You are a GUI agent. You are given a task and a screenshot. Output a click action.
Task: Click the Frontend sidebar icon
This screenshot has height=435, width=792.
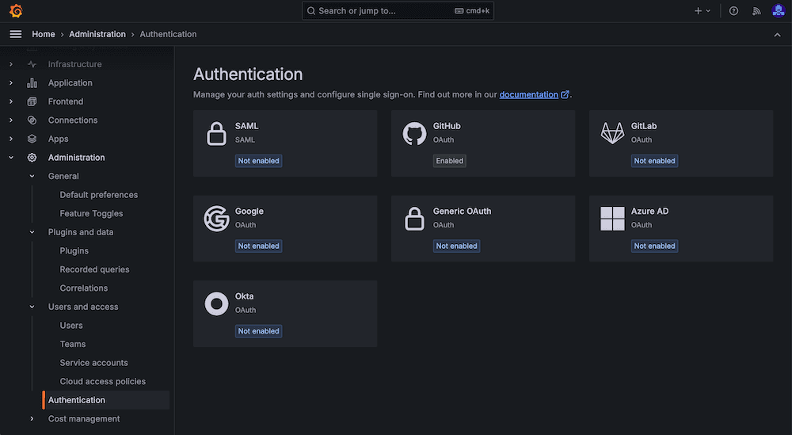32,101
